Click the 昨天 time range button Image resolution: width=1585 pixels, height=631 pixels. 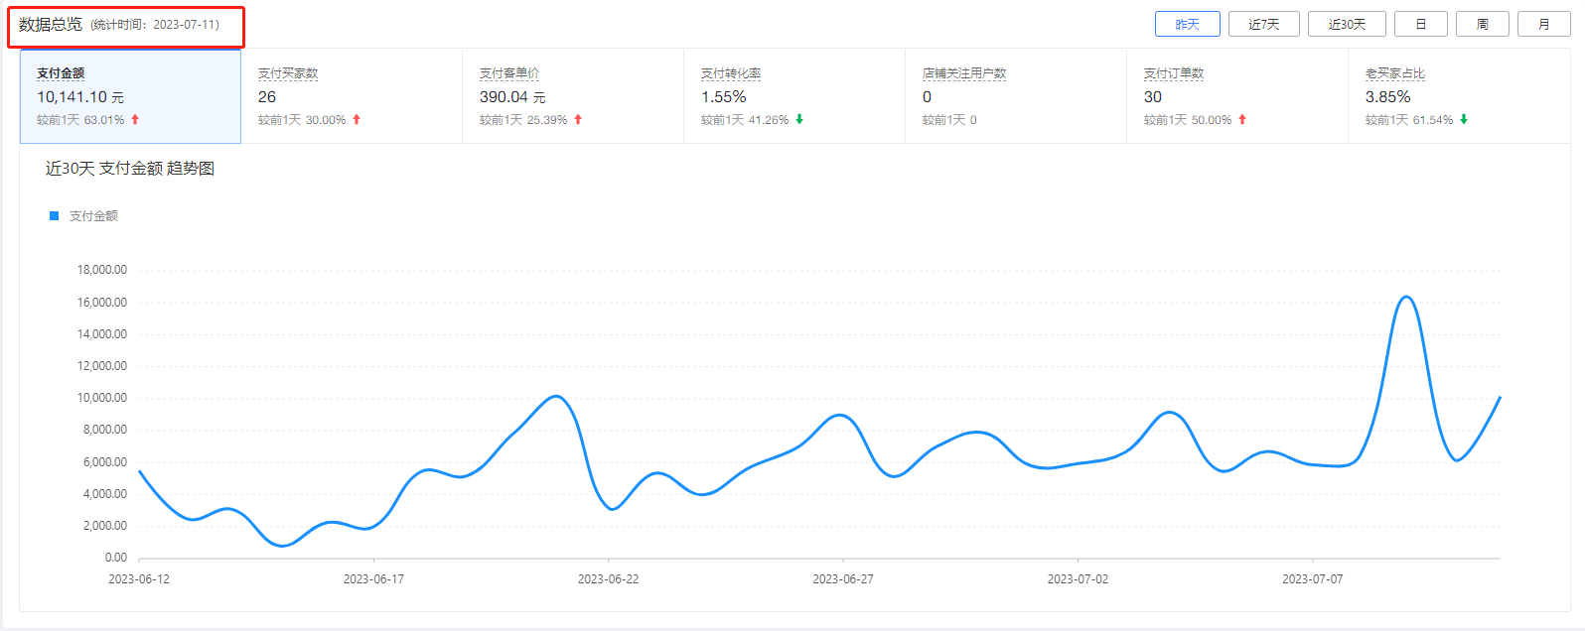[1187, 24]
